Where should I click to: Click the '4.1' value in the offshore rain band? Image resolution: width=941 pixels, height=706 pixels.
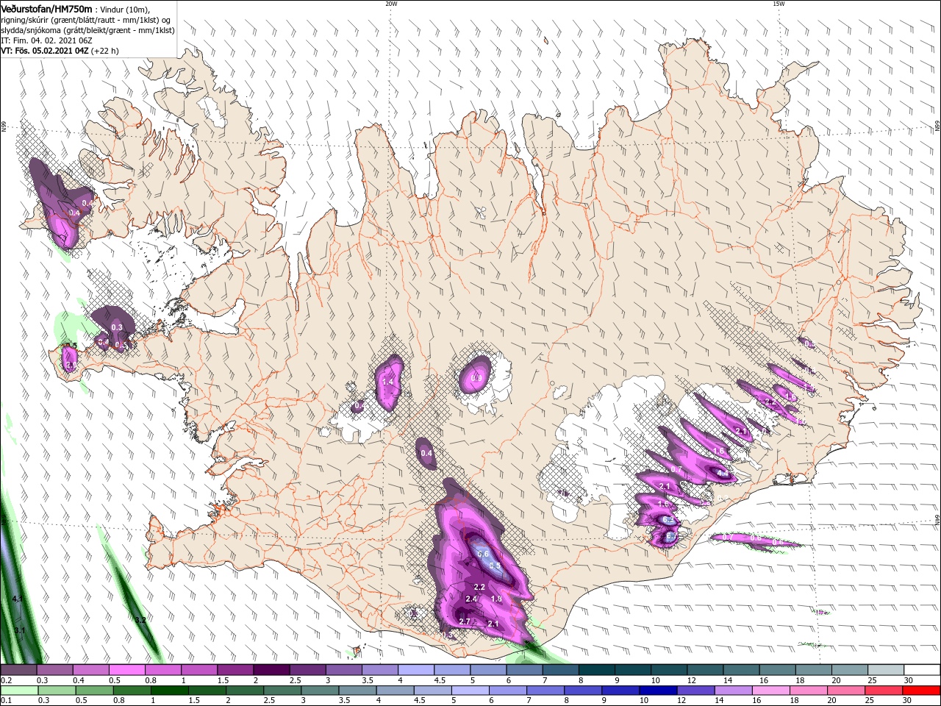18,599
